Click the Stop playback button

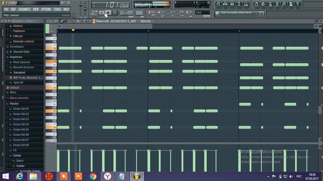tap(108, 13)
